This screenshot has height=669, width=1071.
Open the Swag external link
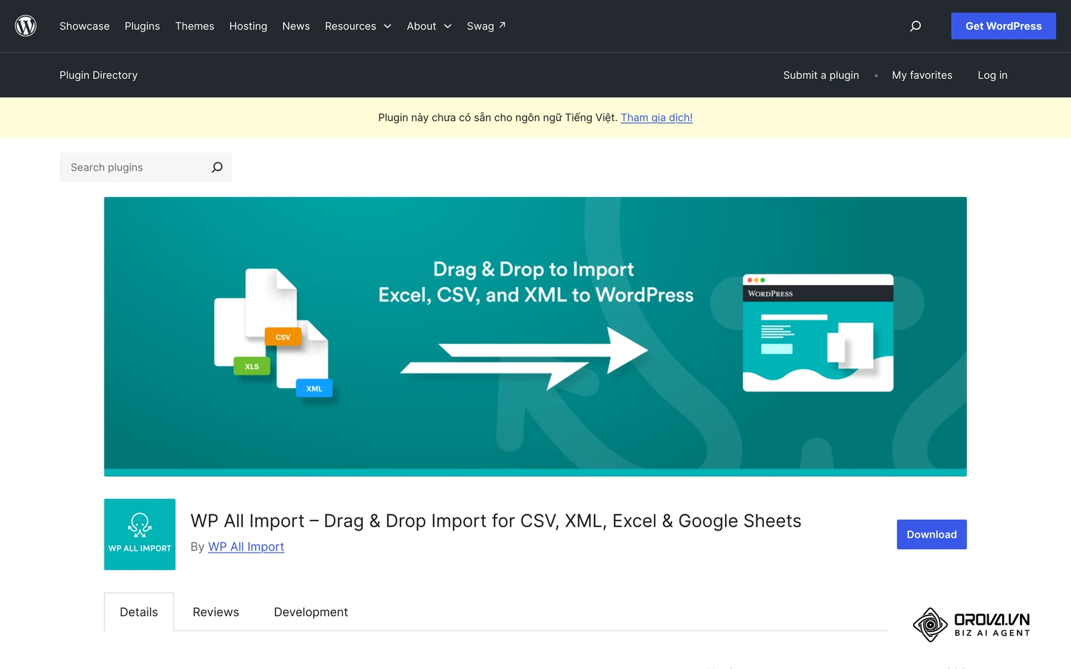click(x=486, y=26)
